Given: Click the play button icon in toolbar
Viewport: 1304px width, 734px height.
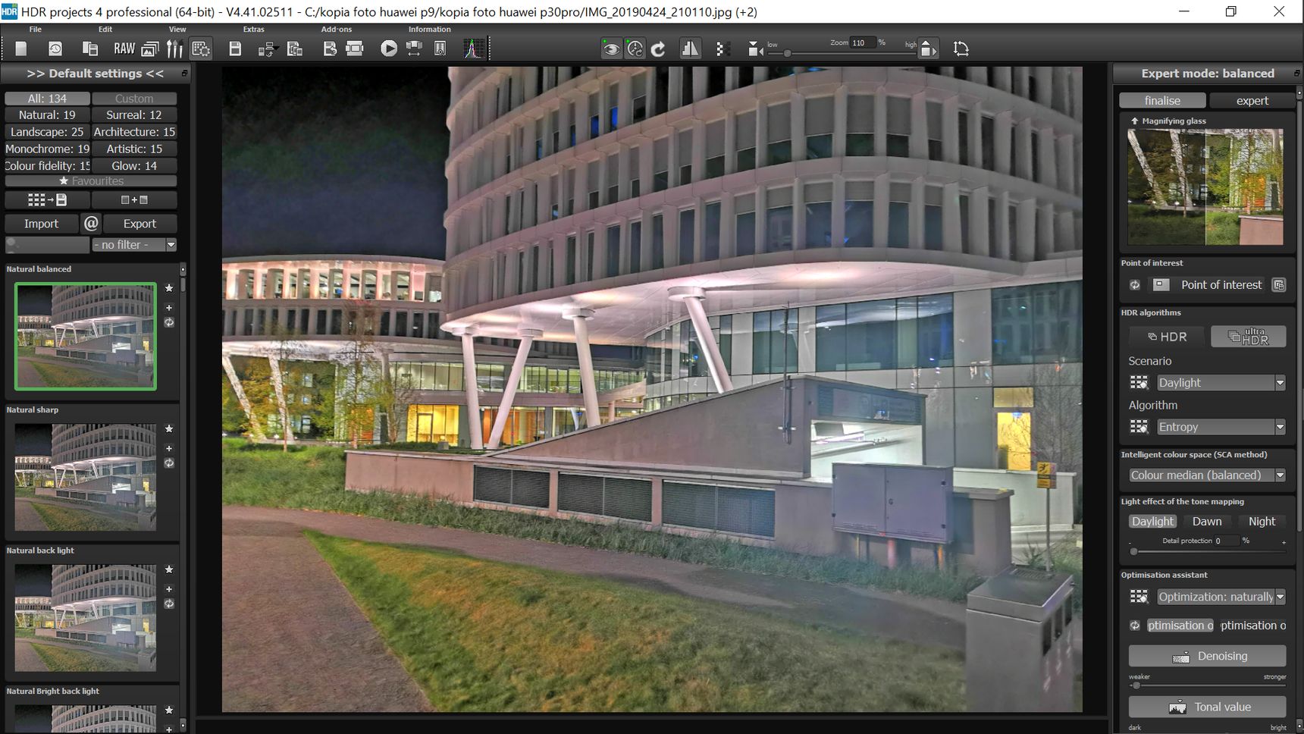Looking at the screenshot, I should pos(389,49).
